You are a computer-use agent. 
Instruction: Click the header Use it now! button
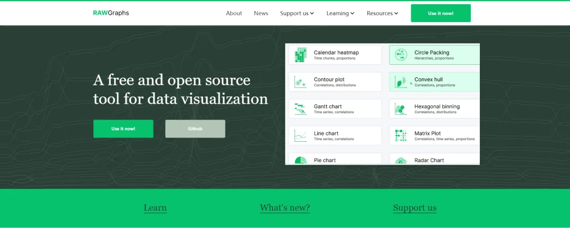[x=441, y=13]
